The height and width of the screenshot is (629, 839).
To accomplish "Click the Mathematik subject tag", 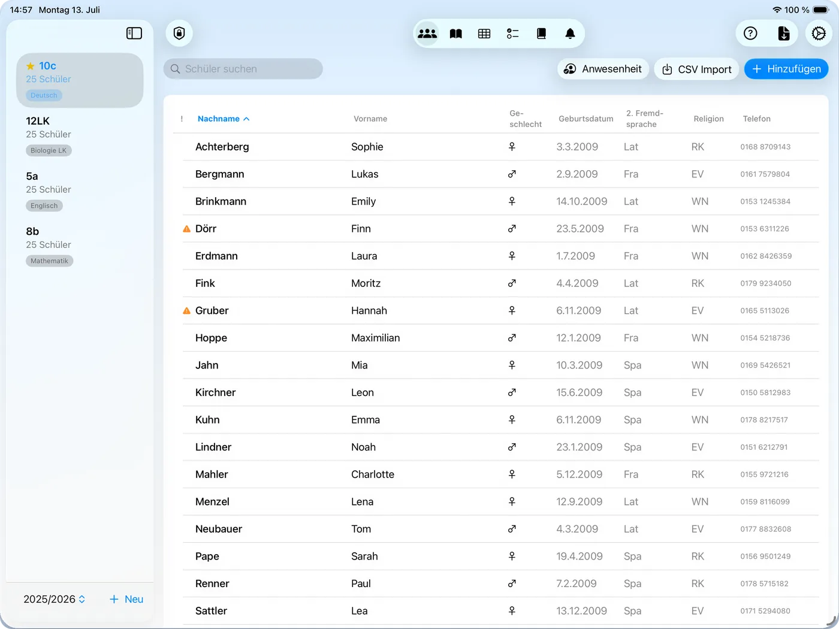I will click(49, 261).
